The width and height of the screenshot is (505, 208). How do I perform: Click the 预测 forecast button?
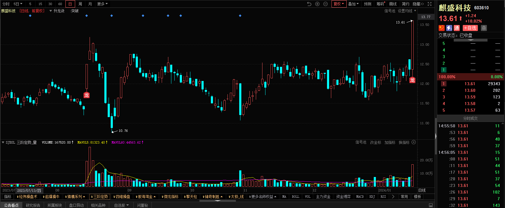[x=368, y=4]
